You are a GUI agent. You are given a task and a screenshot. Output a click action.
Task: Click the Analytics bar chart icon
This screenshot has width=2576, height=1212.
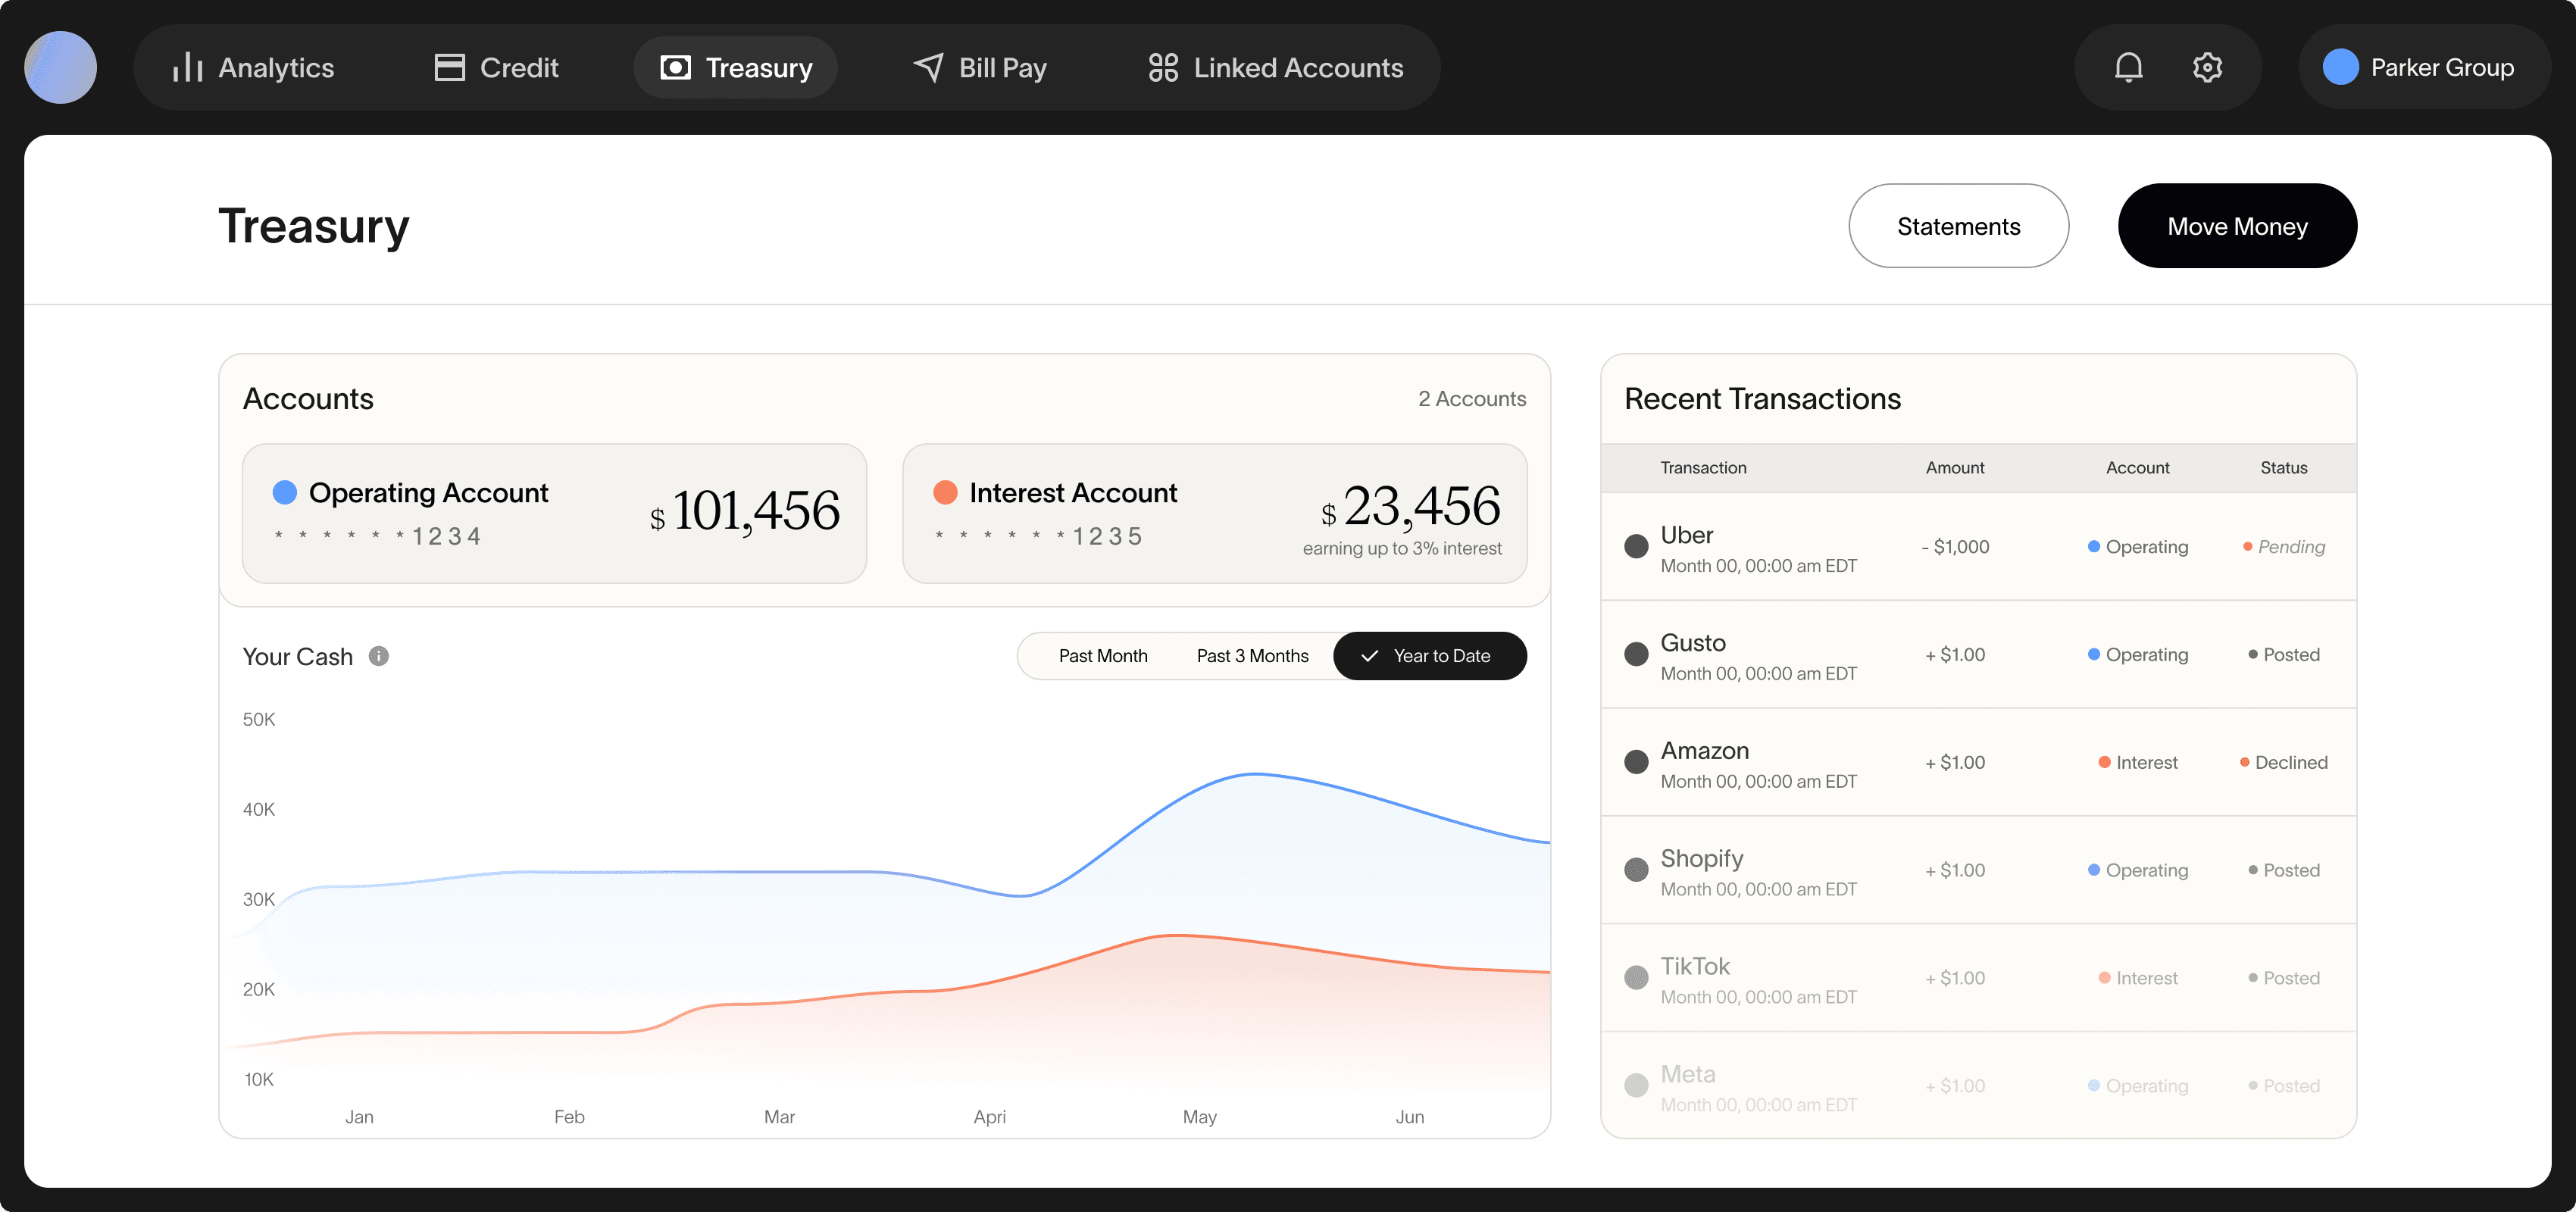[187, 67]
